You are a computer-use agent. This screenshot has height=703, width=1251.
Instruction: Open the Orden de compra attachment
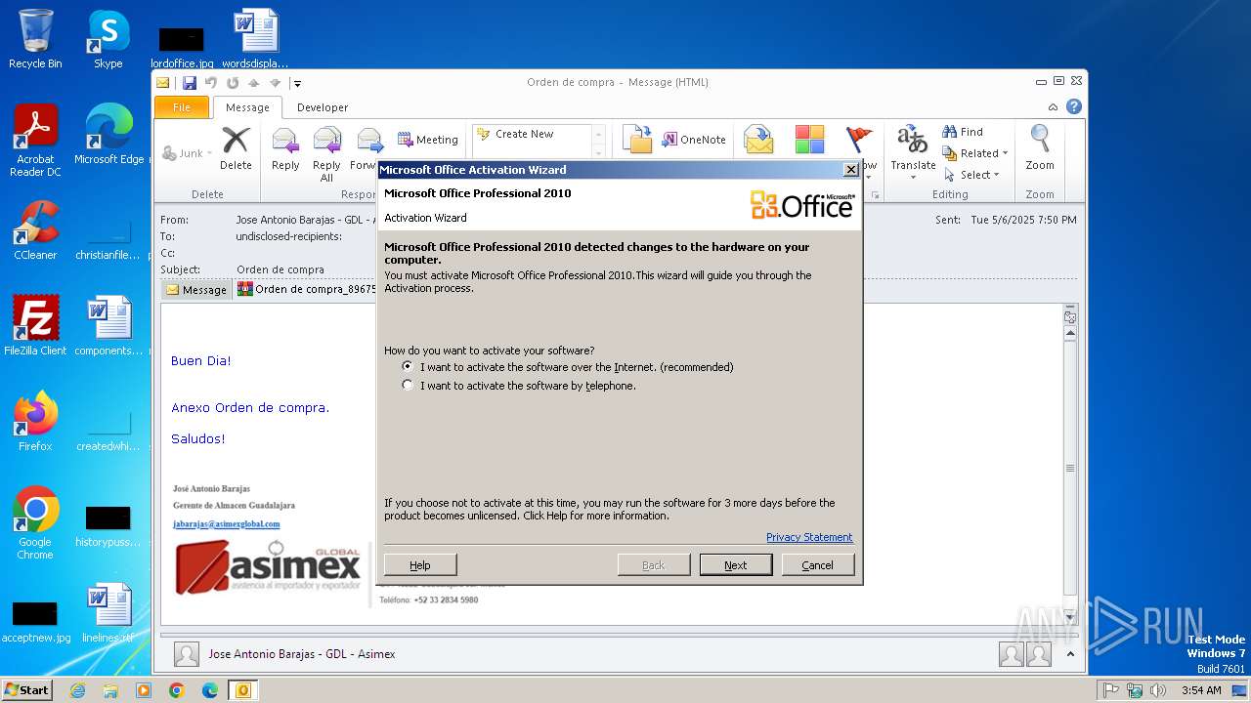click(x=307, y=289)
